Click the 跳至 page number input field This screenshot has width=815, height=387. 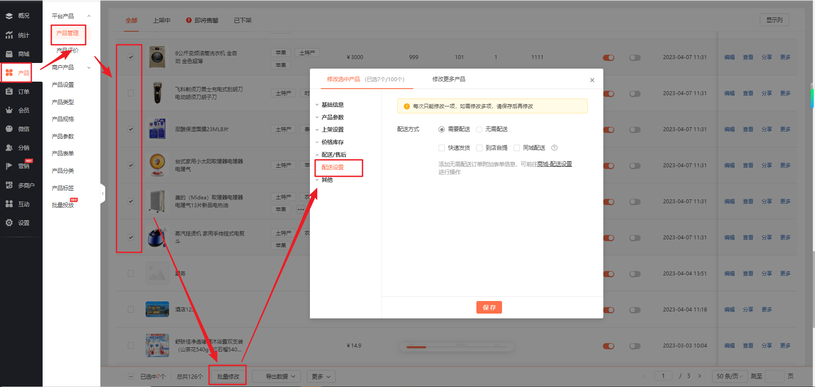(x=774, y=376)
